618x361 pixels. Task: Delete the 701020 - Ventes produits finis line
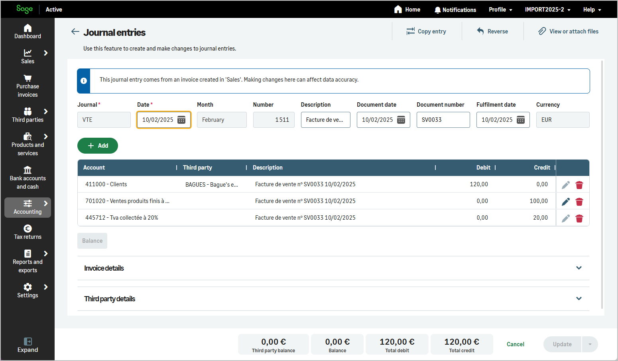point(579,202)
